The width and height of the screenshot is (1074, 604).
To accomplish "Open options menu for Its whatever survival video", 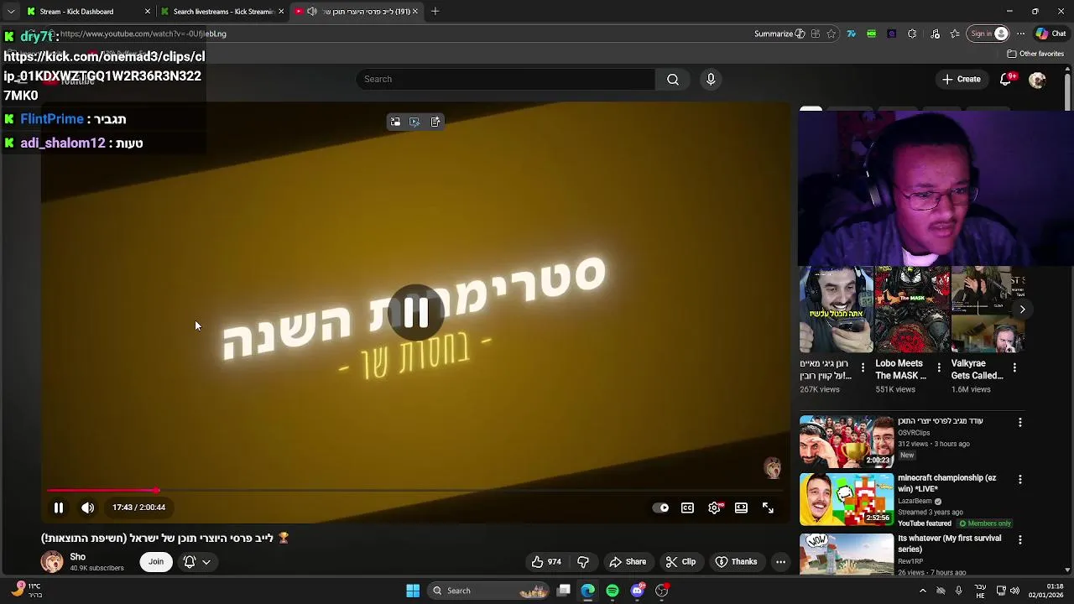I will (x=1020, y=539).
